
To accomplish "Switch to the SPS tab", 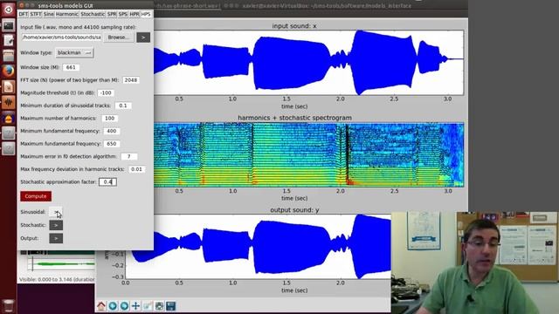I will tap(123, 14).
